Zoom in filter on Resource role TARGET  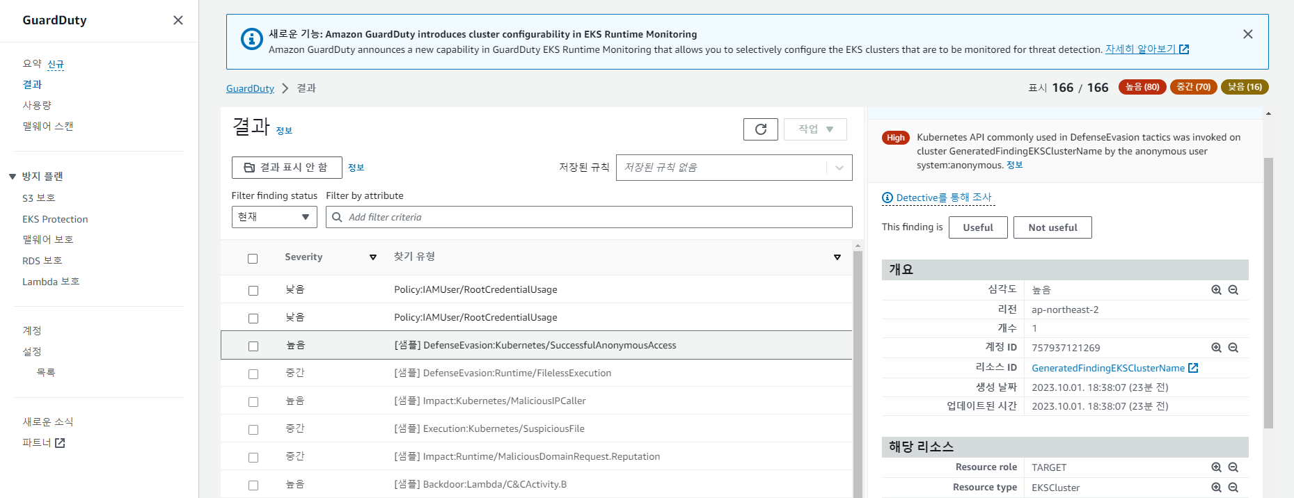1216,467
